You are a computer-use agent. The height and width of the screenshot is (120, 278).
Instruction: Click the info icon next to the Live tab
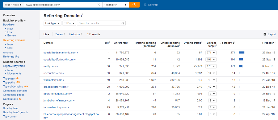[x=50, y=34]
